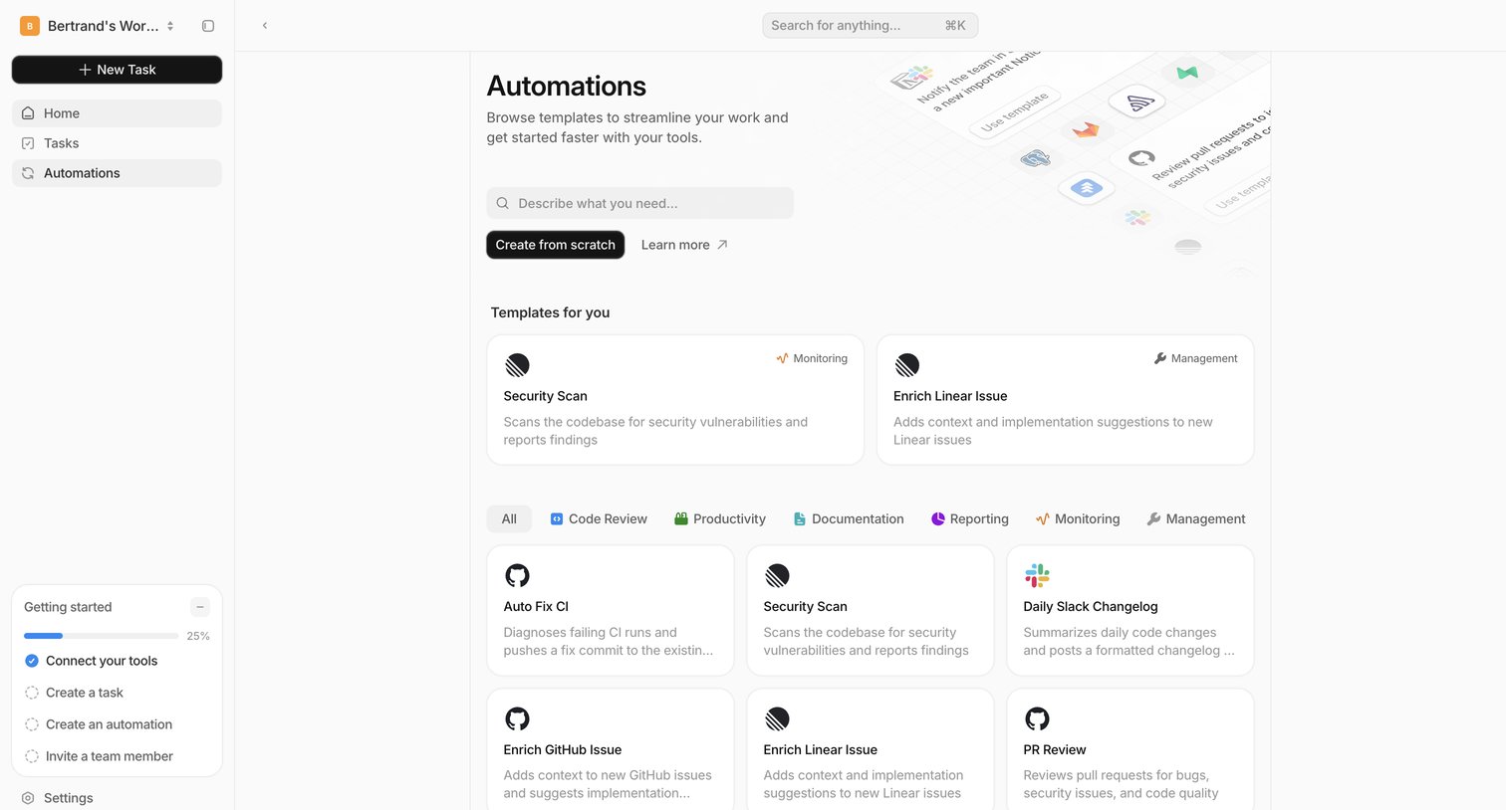Click the plus icon on New Task
This screenshot has height=810, width=1506.
point(85,70)
